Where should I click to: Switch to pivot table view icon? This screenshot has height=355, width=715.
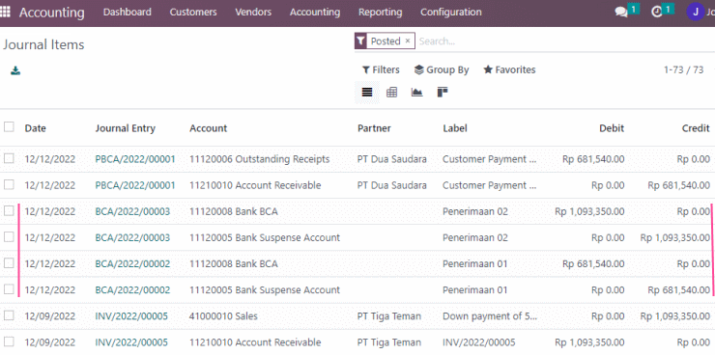point(391,93)
